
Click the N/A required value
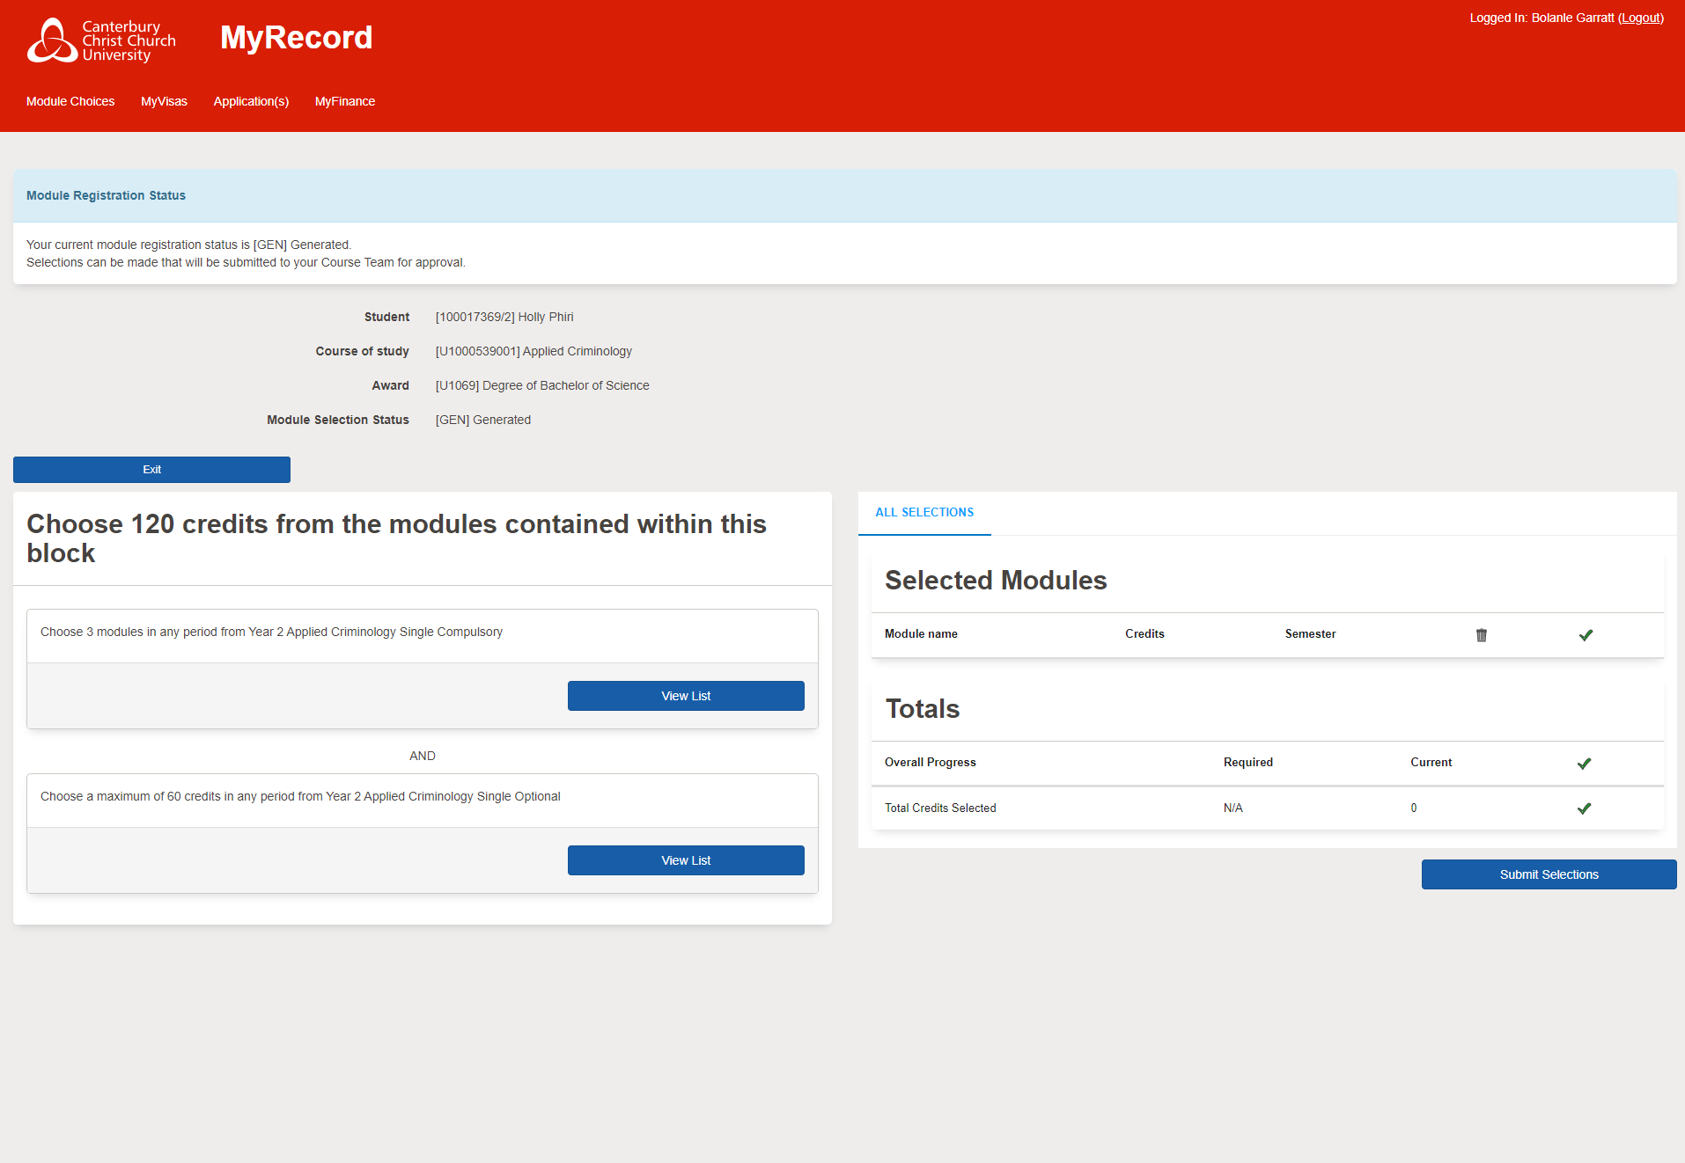click(1233, 808)
